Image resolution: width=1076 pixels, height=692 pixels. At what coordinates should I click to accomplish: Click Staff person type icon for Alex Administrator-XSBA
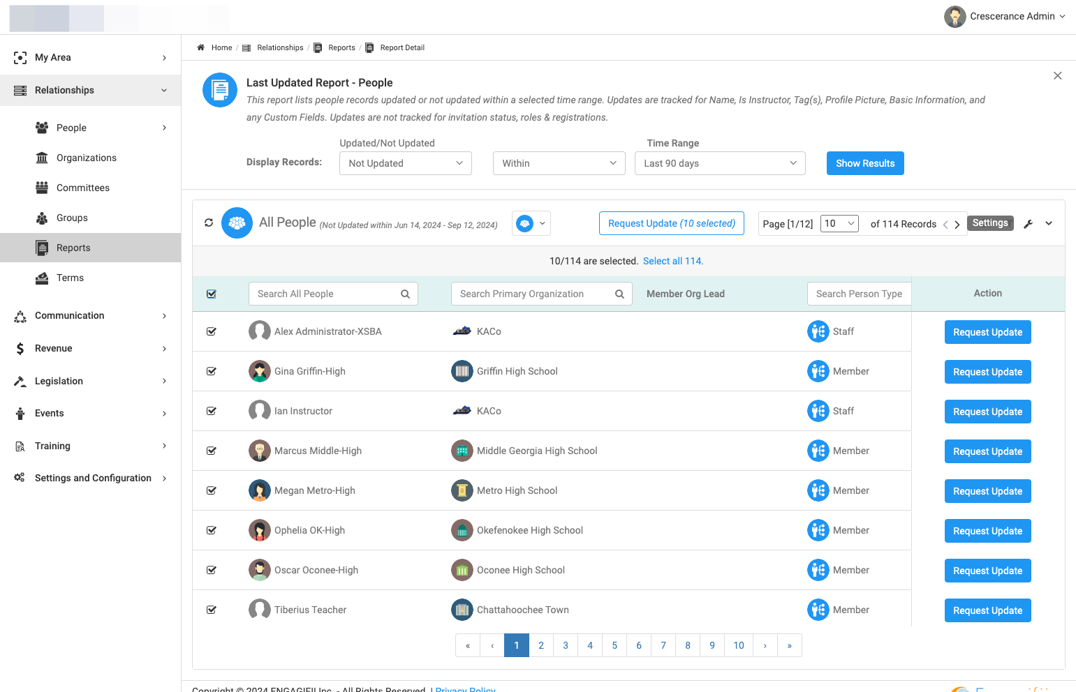coord(818,331)
